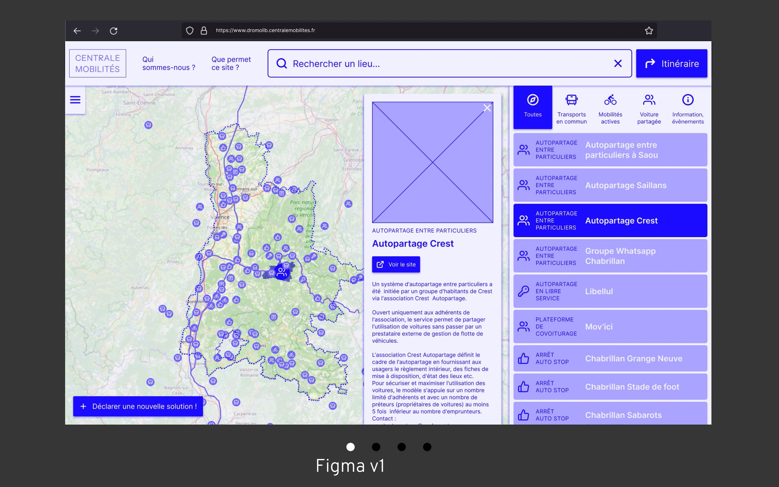Screen dimensions: 779x487
Task: Filter by Mobilités actives
Action: point(610,108)
